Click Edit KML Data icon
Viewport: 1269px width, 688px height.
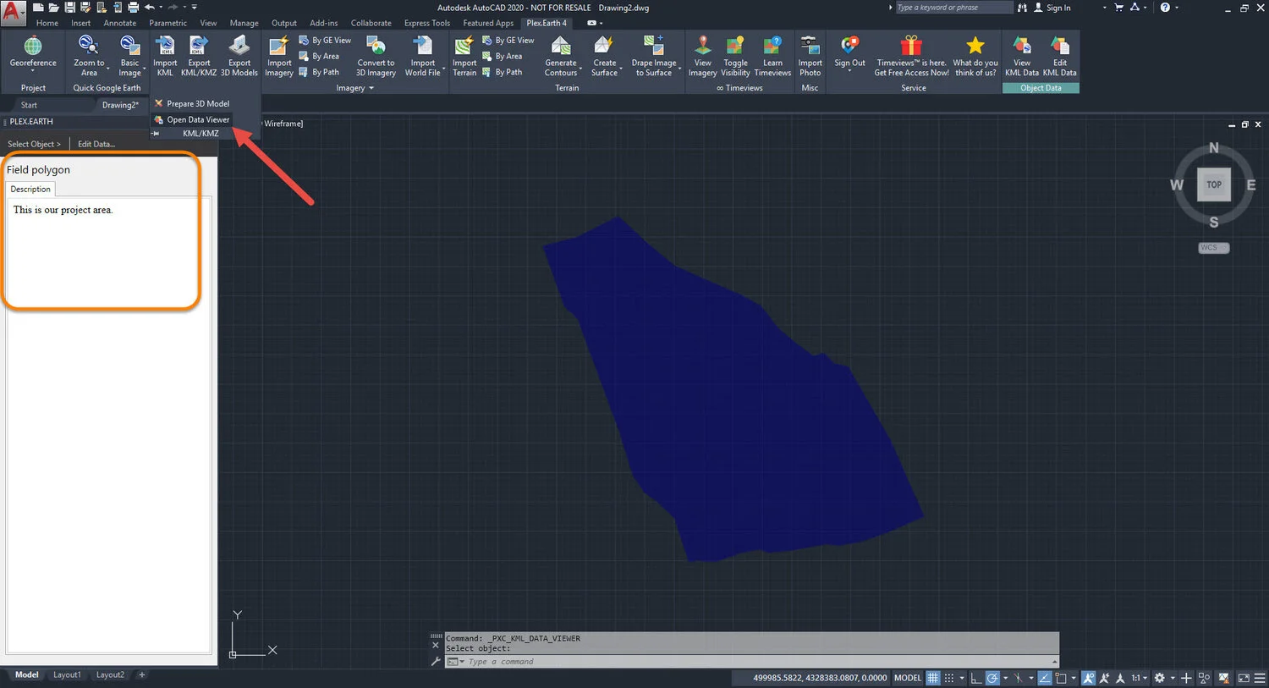click(1059, 45)
